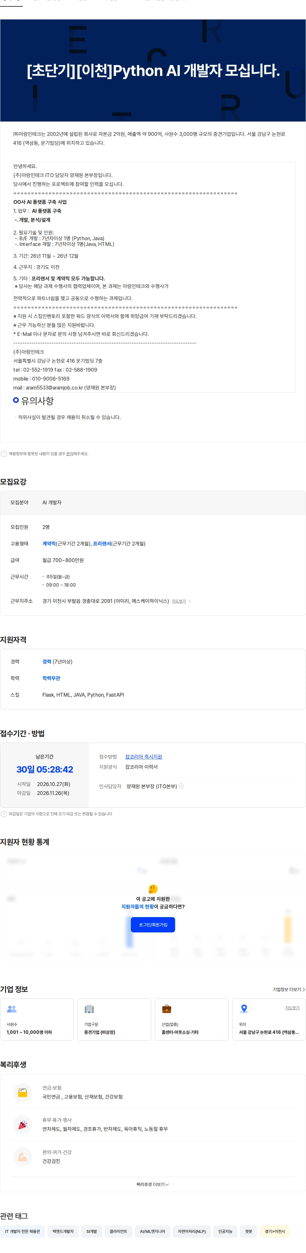Click the briefcase icon in the 산업(업종) card
The width and height of the screenshot is (306, 1253).
pos(167,1009)
